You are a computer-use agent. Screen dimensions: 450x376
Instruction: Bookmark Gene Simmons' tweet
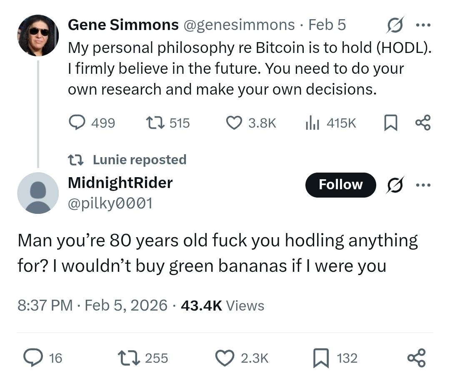[x=390, y=123]
